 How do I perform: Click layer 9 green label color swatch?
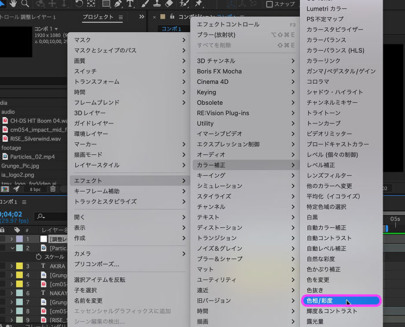pyautogui.click(x=20, y=320)
